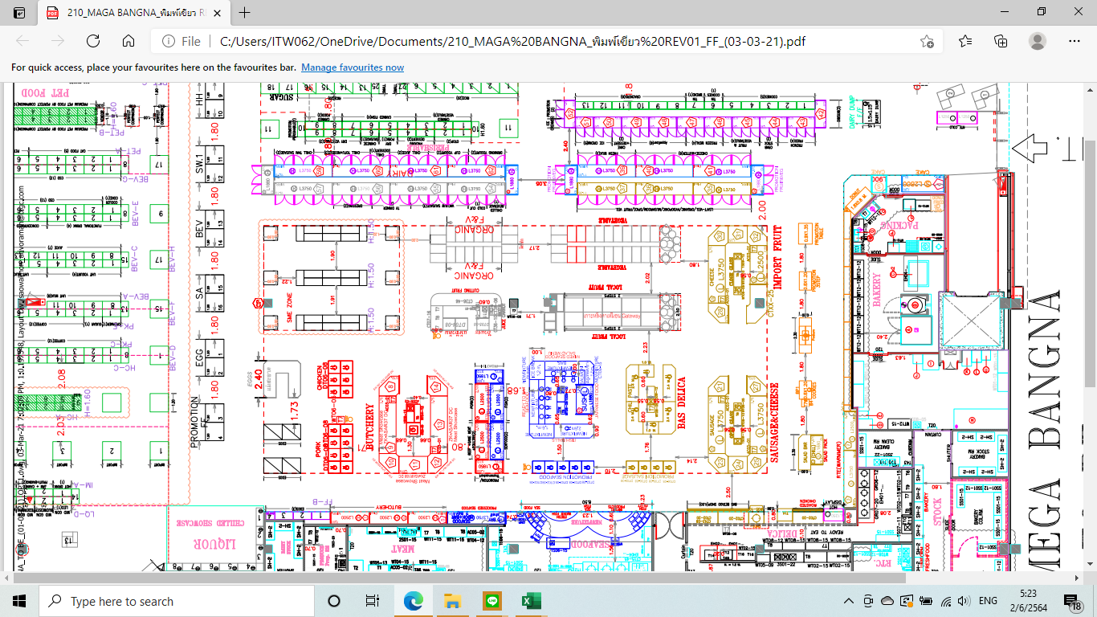Open the LINE app from the taskbar
1097x617 pixels.
492,601
